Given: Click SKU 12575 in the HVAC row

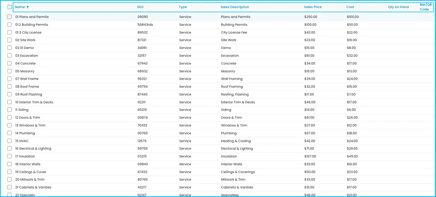Looking at the screenshot, I should [142, 141].
